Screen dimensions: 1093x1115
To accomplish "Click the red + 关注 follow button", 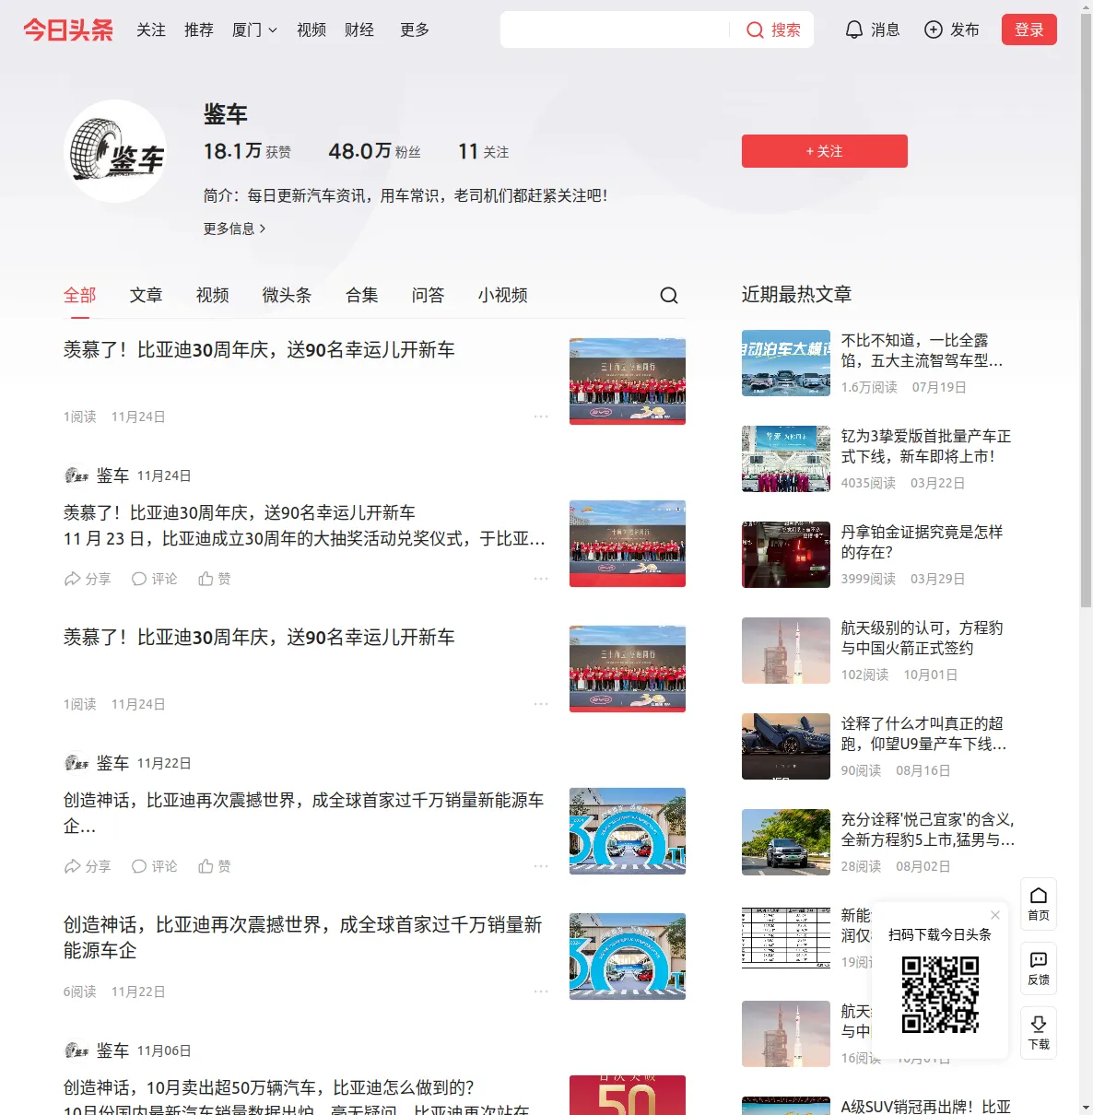I will pyautogui.click(x=825, y=151).
